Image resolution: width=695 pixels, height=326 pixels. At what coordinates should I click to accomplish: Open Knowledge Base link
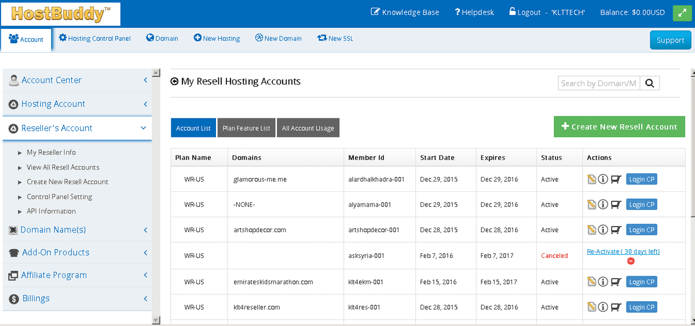click(x=405, y=12)
